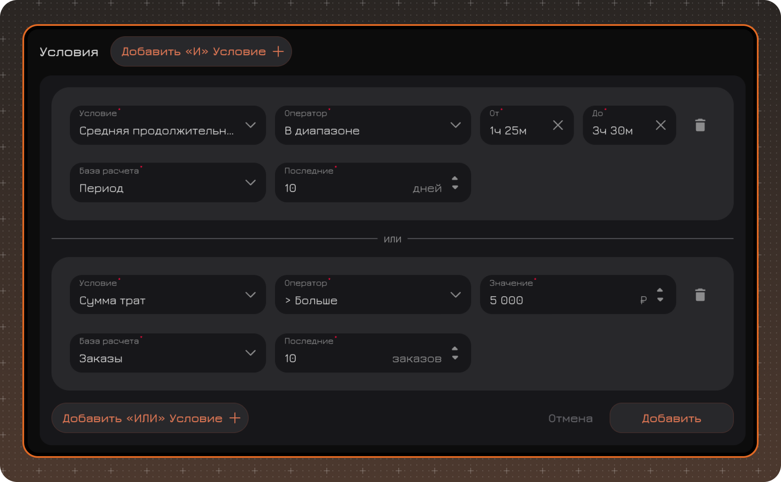Open the '> Больше' operator dropdown
This screenshot has width=781, height=482.
373,294
